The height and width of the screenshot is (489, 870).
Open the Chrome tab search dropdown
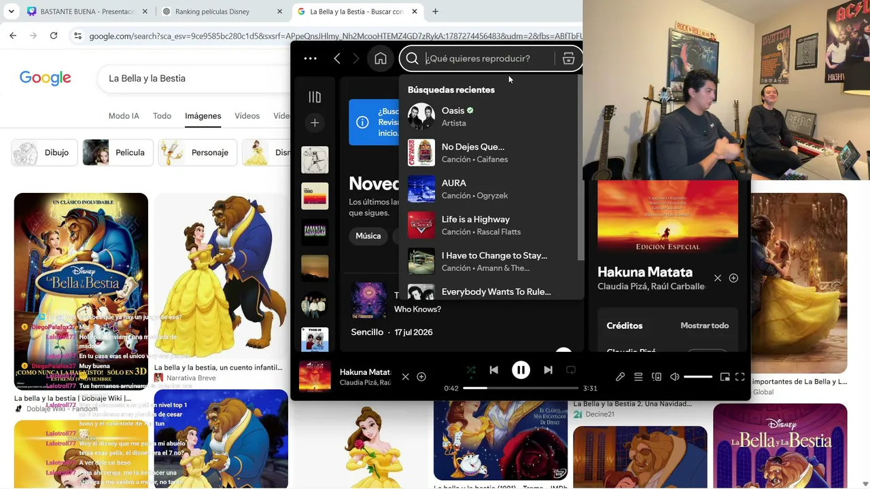coord(11,12)
